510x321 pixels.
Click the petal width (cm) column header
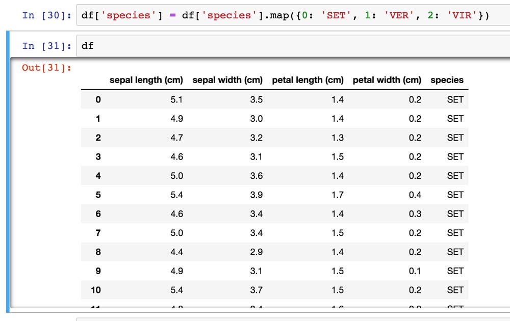(387, 80)
